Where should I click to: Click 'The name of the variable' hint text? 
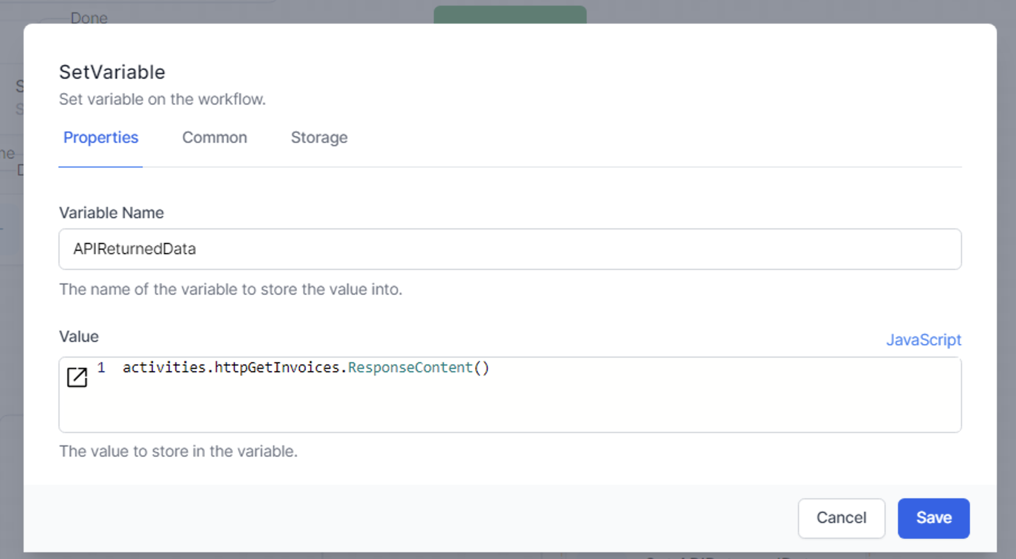point(230,289)
